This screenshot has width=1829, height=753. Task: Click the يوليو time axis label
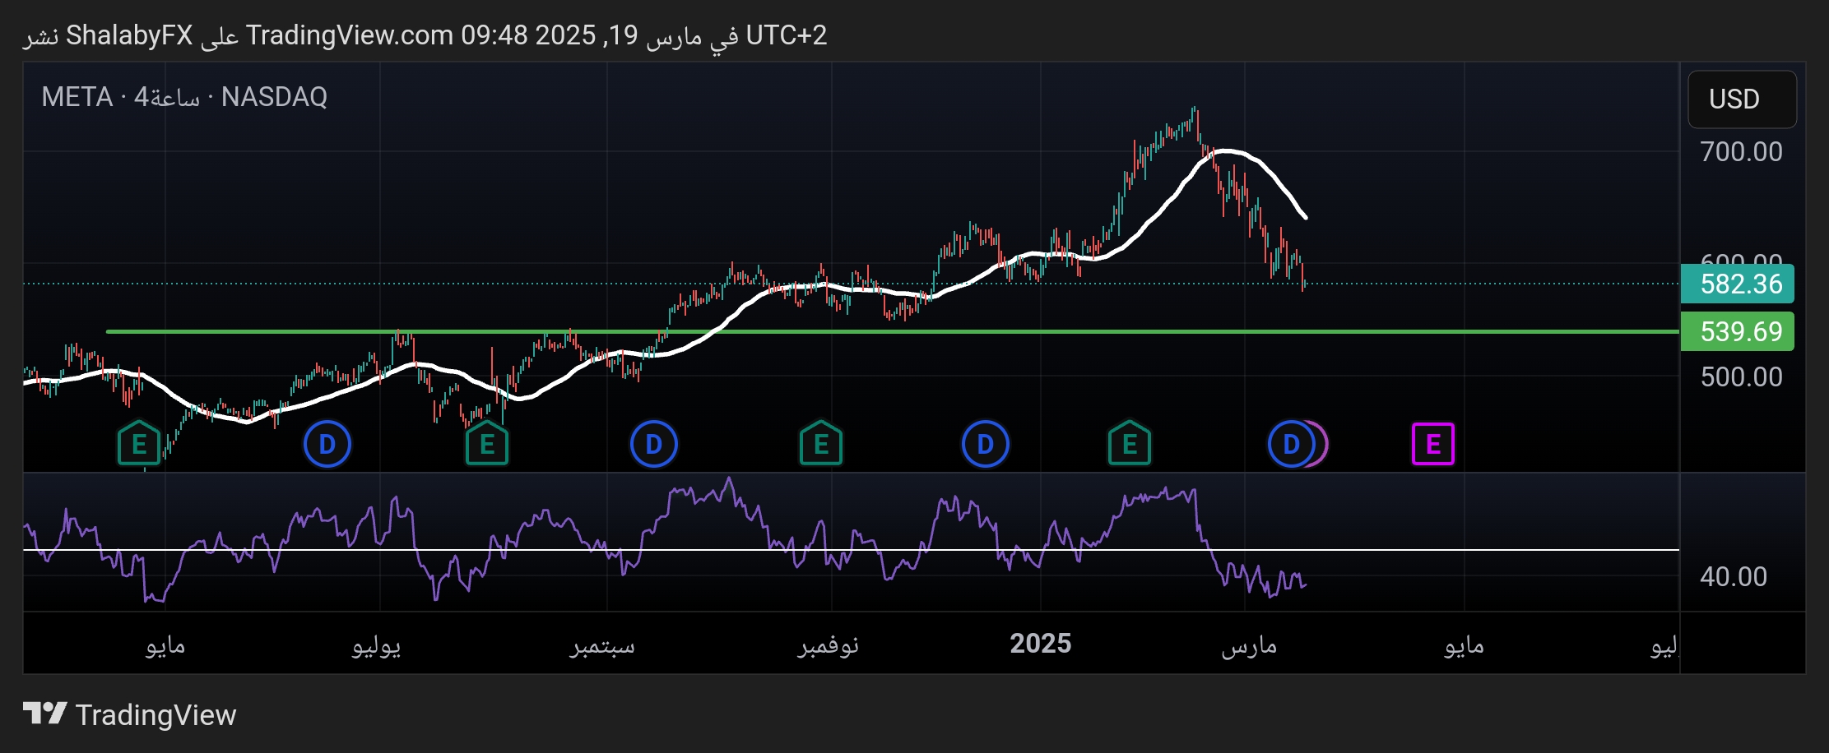coord(377,645)
